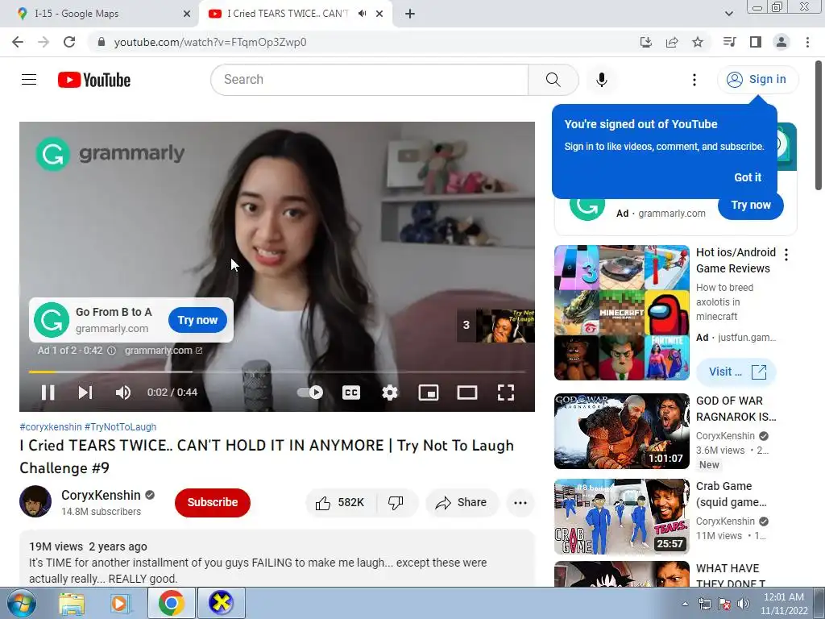
Task: Subscribe to CoryxKenshin
Action: click(213, 502)
